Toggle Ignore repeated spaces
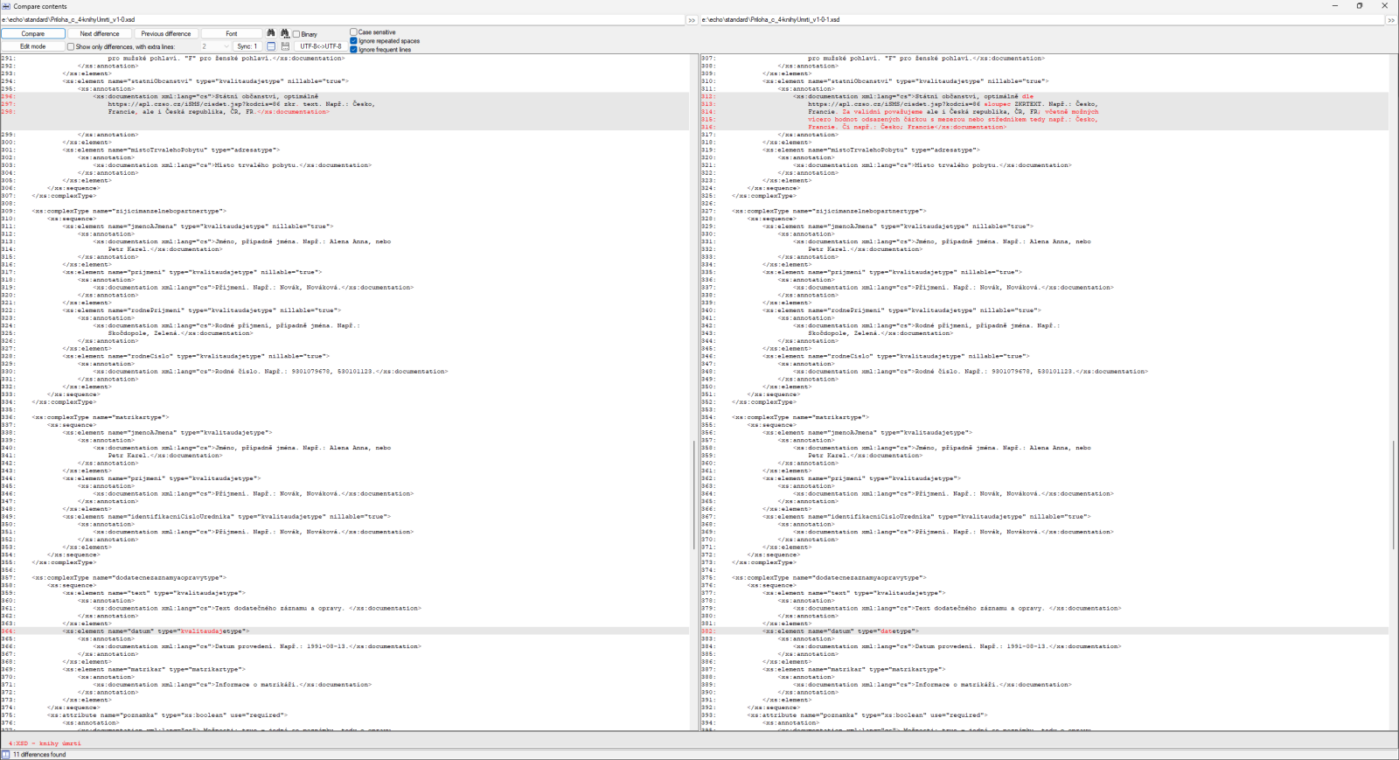Viewport: 1399px width, 760px height. tap(386, 41)
